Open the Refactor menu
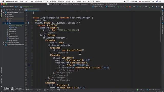Viewport: 164px width, 92px height. pos(61,1)
